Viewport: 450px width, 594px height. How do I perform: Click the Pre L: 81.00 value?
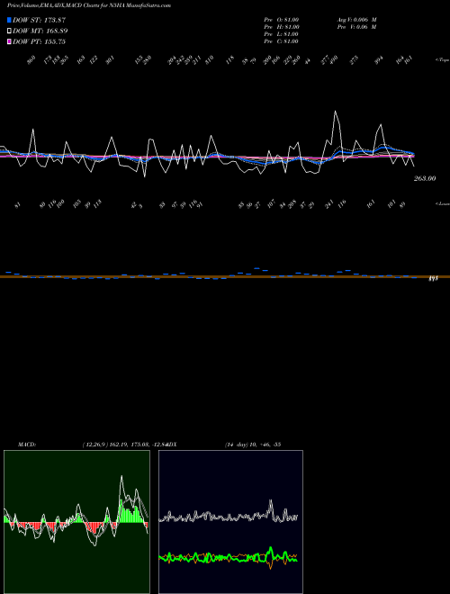pos(282,34)
